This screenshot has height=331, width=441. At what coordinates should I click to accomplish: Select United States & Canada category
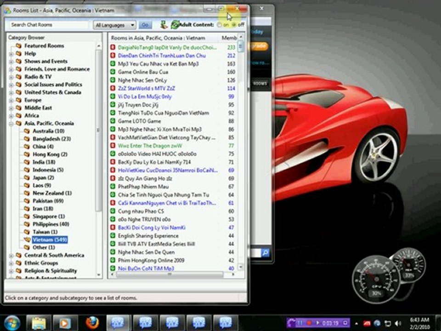point(52,92)
